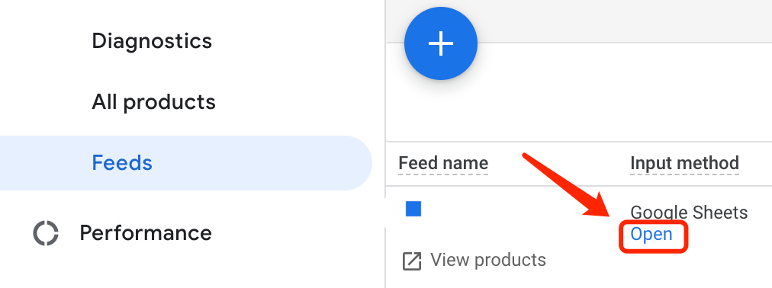Click the blue square feed icon
The width and height of the screenshot is (772, 288).
[x=413, y=209]
